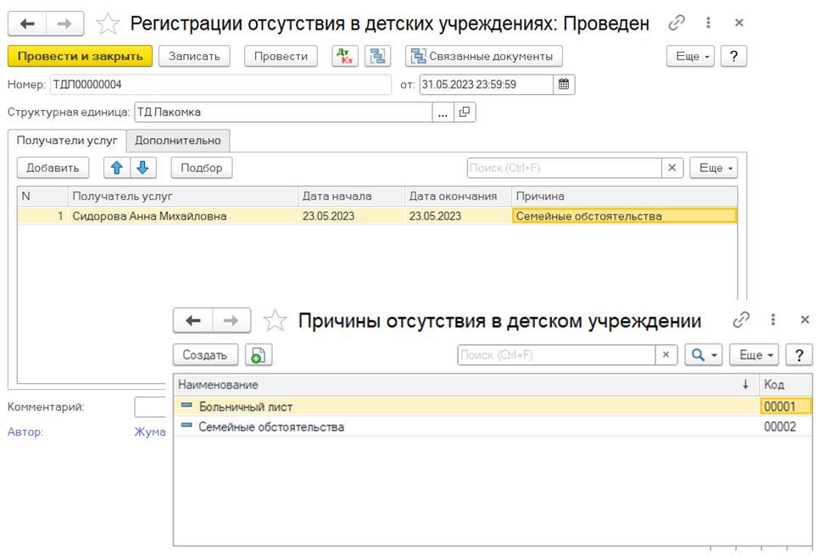Click the related documents structure icon
Viewport: 819px width, 555px height.
click(x=377, y=56)
